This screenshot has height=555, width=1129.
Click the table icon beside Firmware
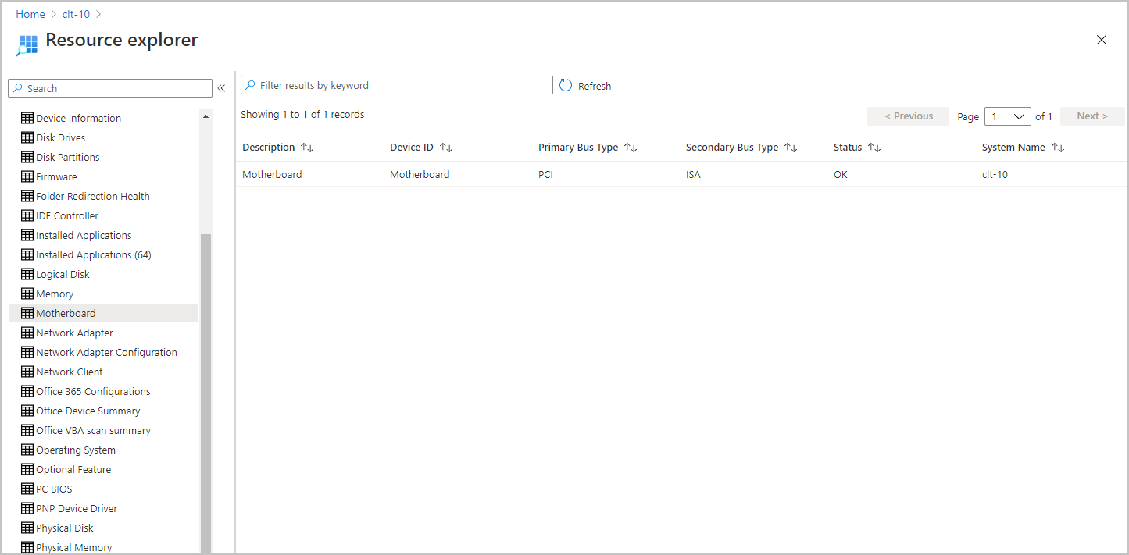coord(27,176)
